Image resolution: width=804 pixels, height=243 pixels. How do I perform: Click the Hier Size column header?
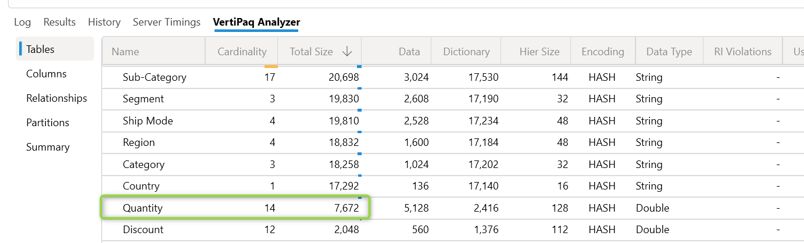[539, 52]
